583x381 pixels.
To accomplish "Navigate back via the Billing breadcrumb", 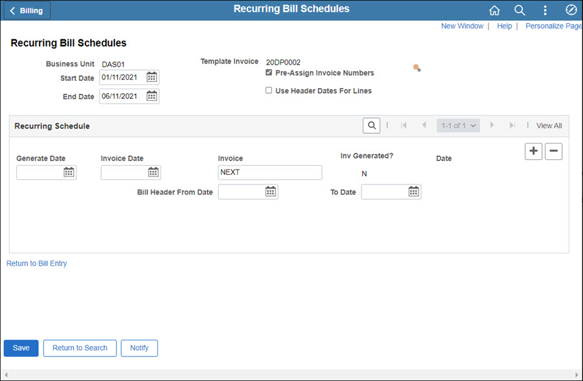I will tap(27, 10).
